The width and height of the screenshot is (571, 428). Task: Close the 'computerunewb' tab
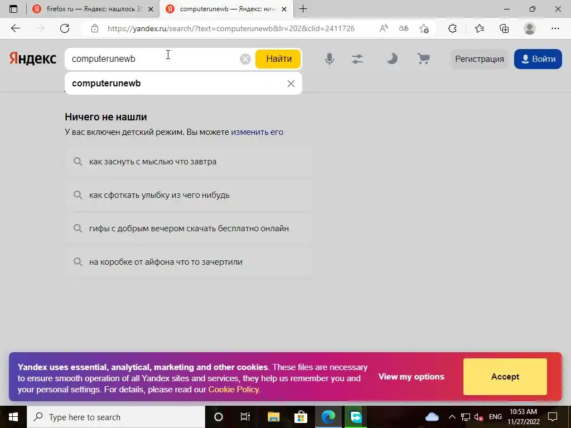(x=284, y=9)
